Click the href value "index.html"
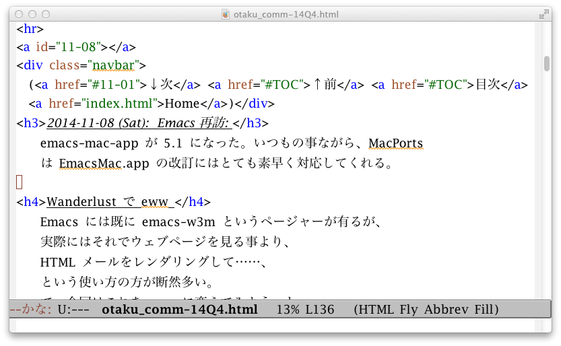Image resolution: width=561 pixels, height=346 pixels. (119, 104)
